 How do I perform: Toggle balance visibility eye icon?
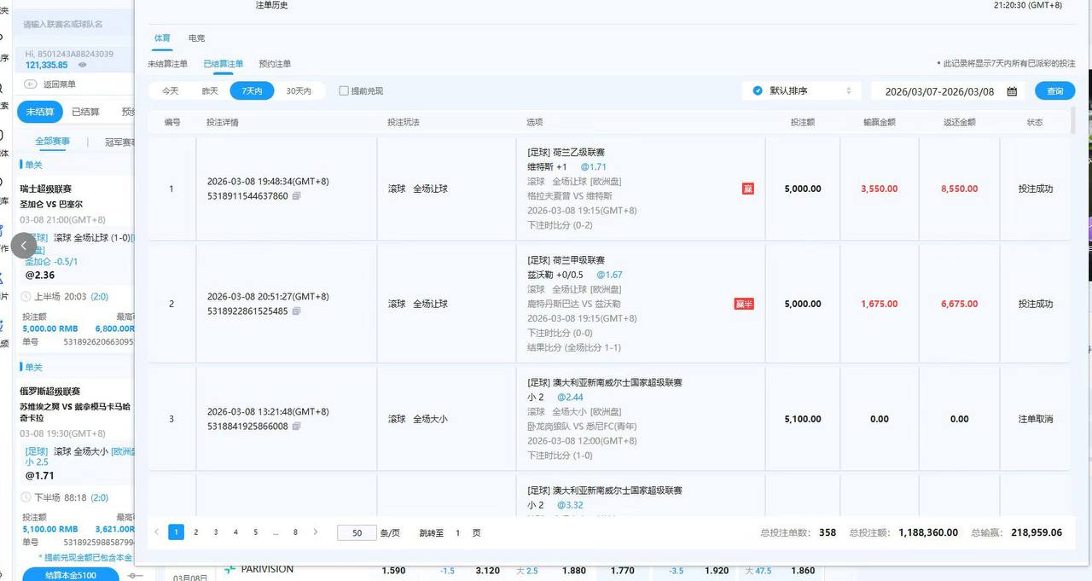tap(83, 65)
